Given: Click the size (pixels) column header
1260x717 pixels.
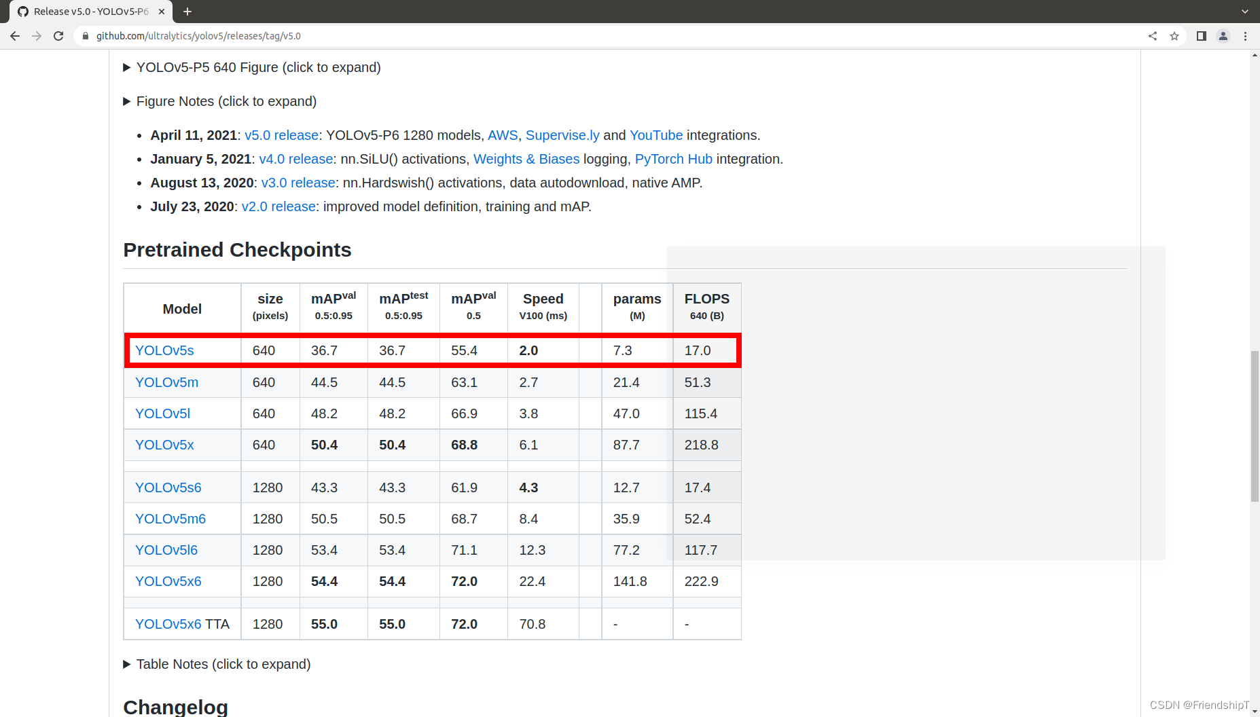Looking at the screenshot, I should coord(270,307).
